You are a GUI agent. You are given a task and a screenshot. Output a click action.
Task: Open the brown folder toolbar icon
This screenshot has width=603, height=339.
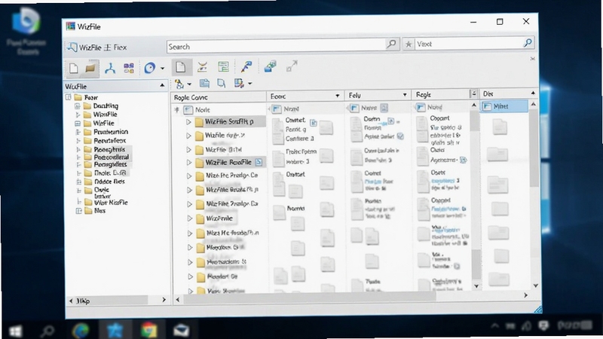pyautogui.click(x=90, y=69)
